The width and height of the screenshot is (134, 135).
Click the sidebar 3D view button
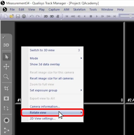tap(6, 45)
